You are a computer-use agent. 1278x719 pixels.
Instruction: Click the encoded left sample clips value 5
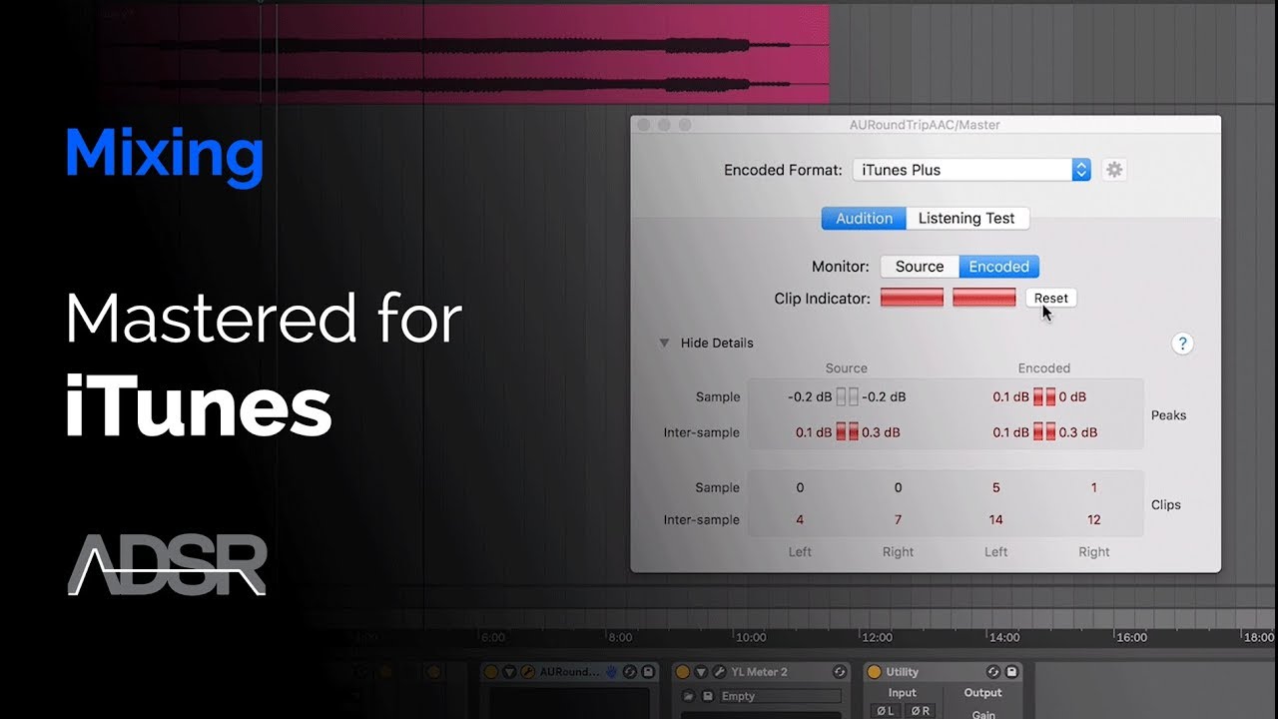(x=996, y=487)
